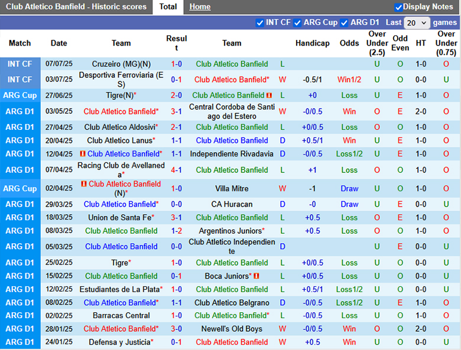Click HT score 2-0 in Central Cordoba row

point(420,112)
